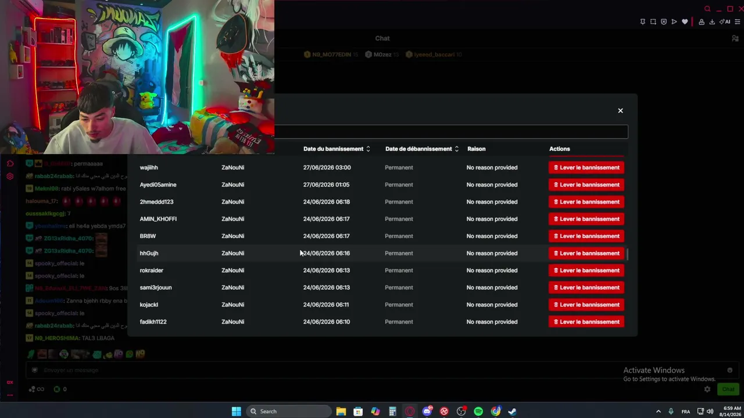The image size is (744, 418).
Task: Select the username AMIN_KHOFFI
Action: tap(158, 219)
